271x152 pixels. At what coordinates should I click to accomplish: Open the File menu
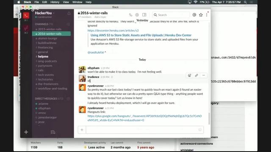click(37, 2)
